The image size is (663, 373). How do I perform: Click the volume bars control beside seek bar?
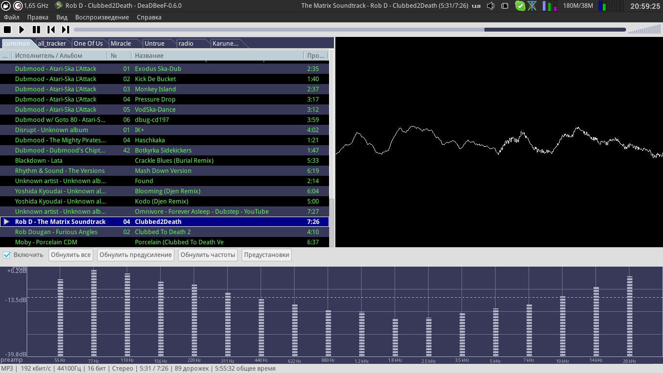point(644,30)
